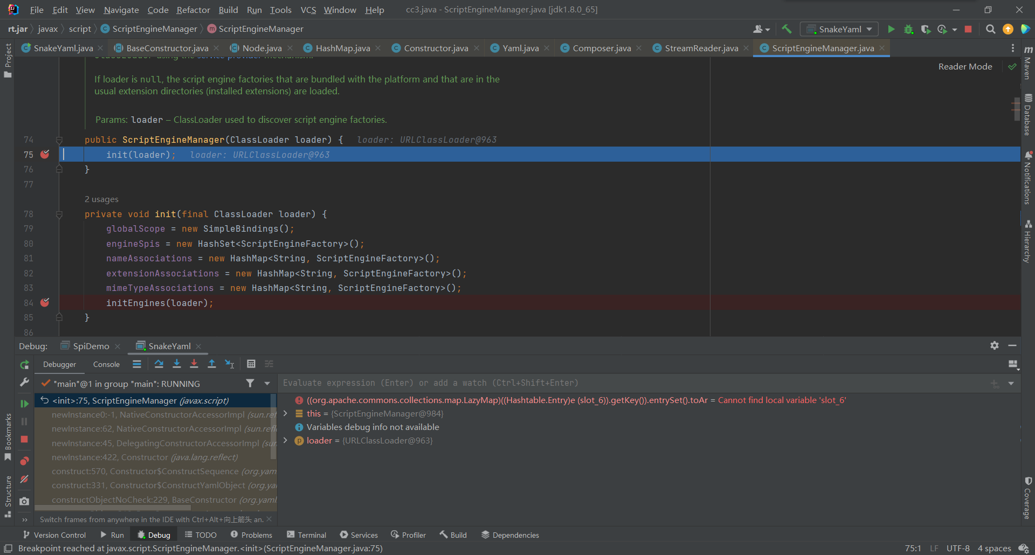Screen dimensions: 1035x555
Task: Click the camera thread dump icon
Action: [x=24, y=501]
